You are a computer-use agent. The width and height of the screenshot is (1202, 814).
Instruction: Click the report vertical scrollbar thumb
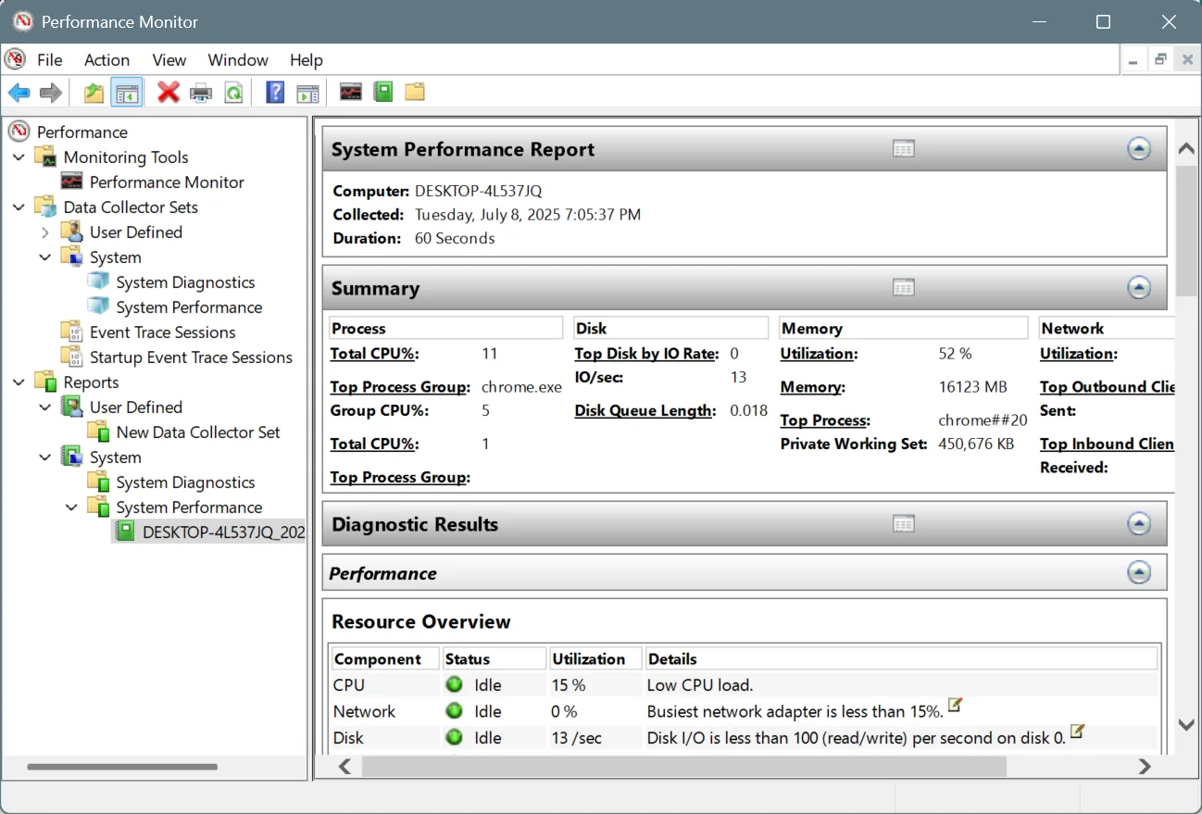pos(1186,231)
